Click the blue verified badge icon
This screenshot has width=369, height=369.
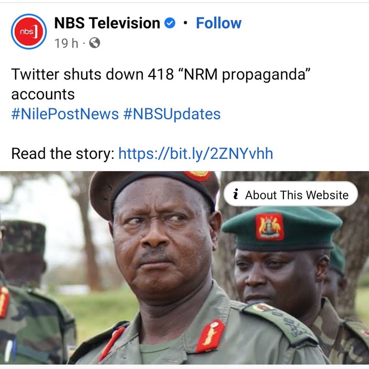click(x=170, y=23)
